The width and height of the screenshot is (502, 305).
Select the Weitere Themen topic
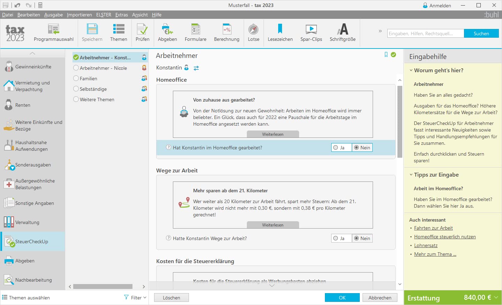110,99
